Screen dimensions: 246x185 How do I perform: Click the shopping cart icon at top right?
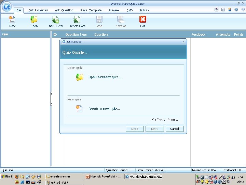coord(216,10)
